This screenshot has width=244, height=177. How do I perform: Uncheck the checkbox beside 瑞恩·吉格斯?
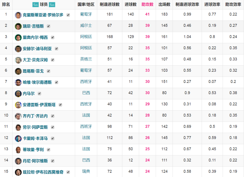pyautogui.click(x=49, y=26)
